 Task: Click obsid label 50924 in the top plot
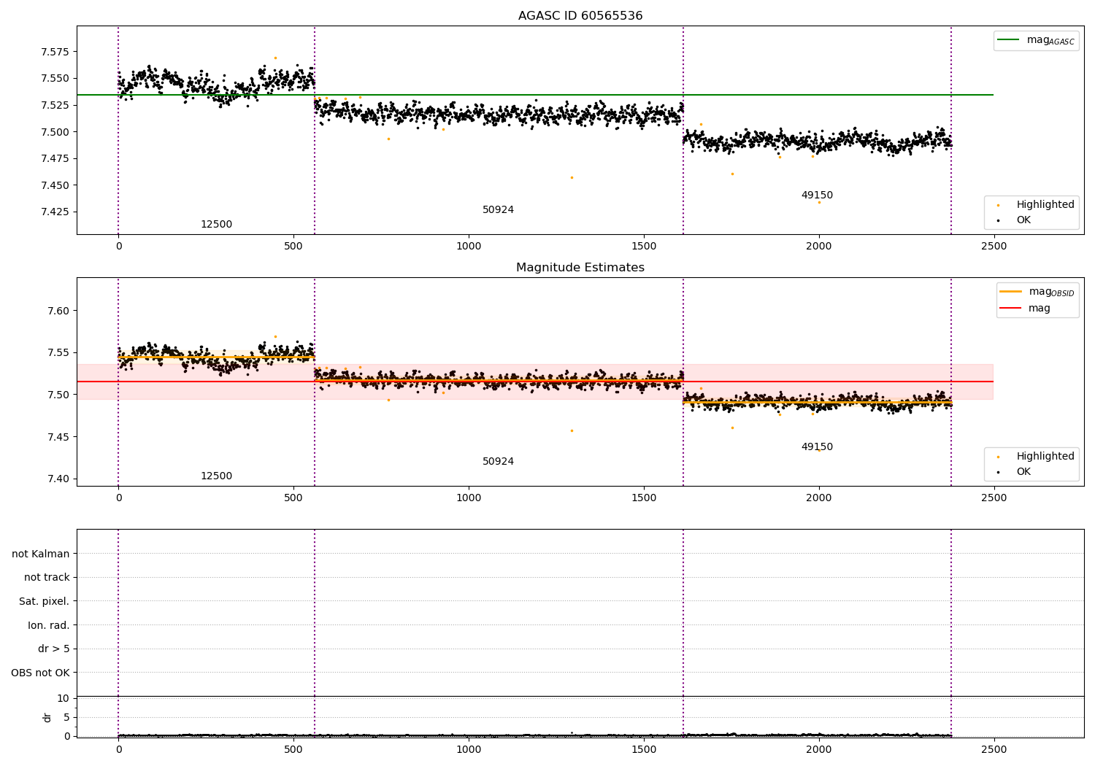coord(498,209)
